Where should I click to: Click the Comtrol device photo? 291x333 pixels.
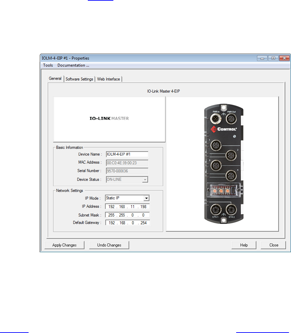click(223, 164)
